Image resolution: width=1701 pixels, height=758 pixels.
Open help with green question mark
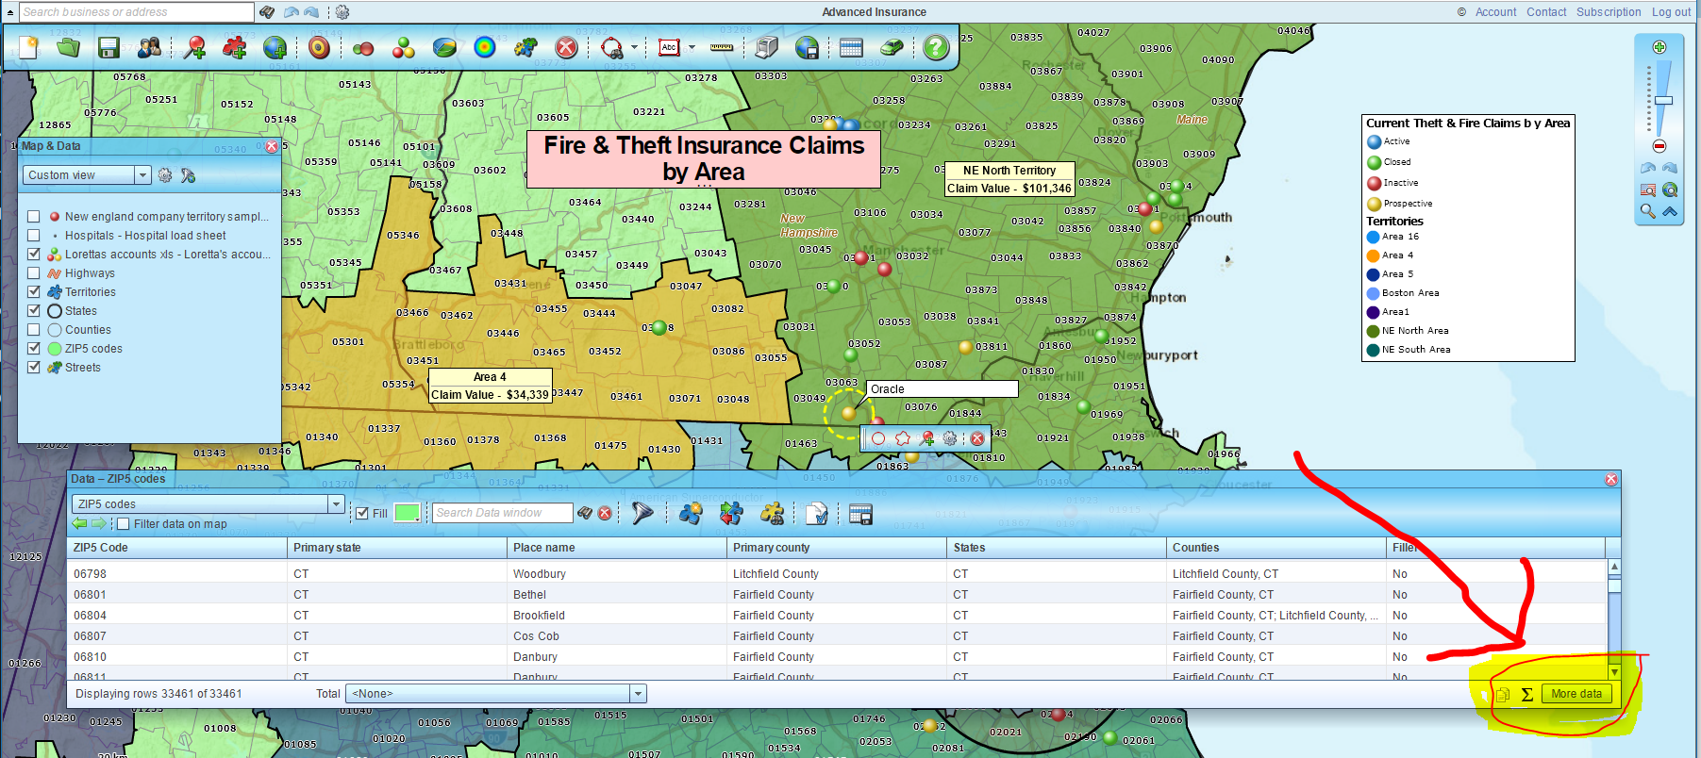(936, 47)
